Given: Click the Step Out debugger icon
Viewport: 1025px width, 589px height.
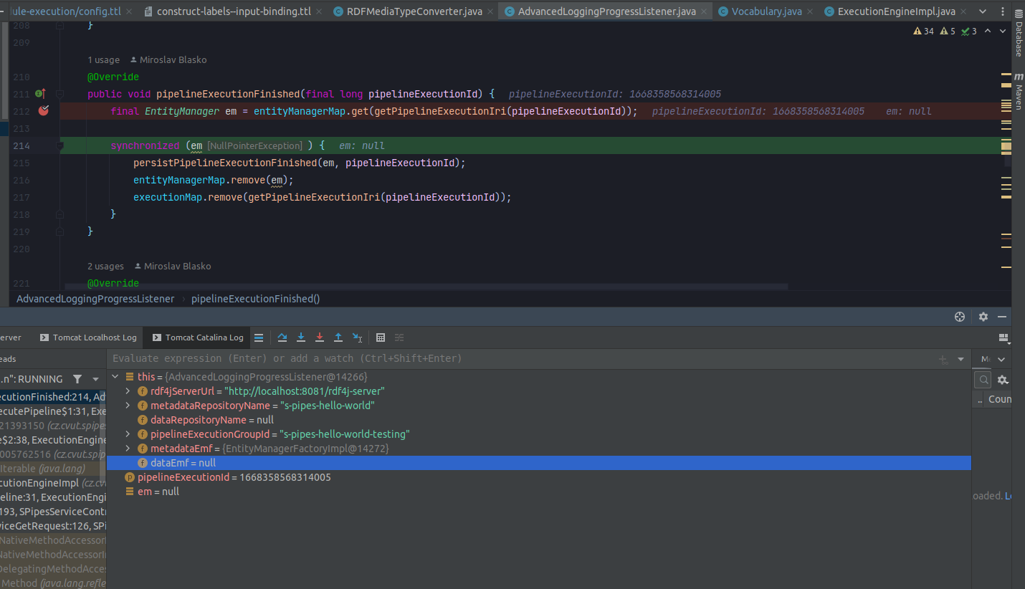Looking at the screenshot, I should tap(338, 337).
